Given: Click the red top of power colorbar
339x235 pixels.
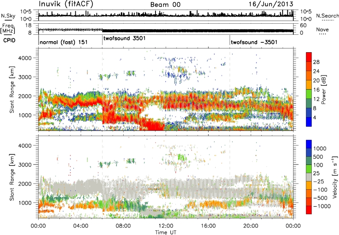Looking at the screenshot, I should 309,57.
